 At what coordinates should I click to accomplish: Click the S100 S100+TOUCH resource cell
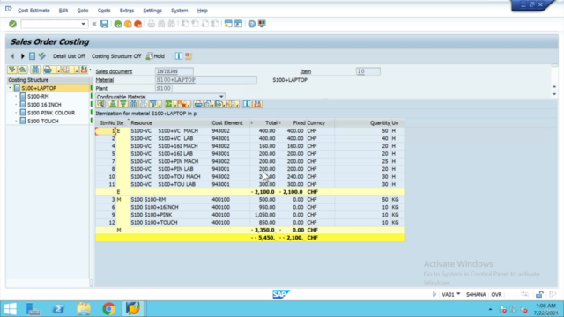point(170,223)
